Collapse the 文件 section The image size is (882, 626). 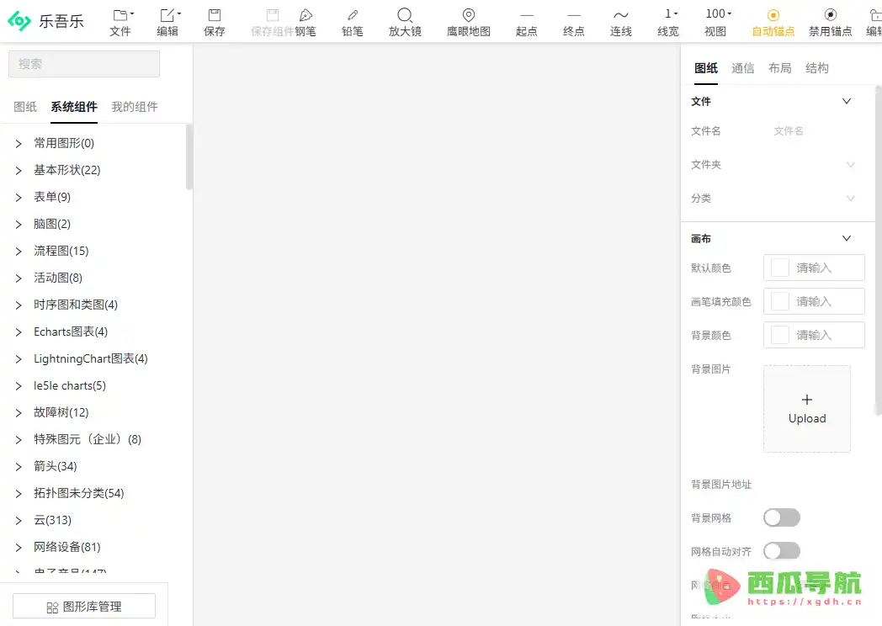point(847,101)
